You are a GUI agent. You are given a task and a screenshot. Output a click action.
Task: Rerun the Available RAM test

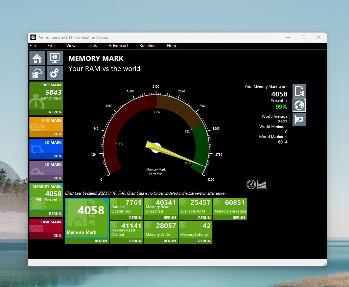195,218
